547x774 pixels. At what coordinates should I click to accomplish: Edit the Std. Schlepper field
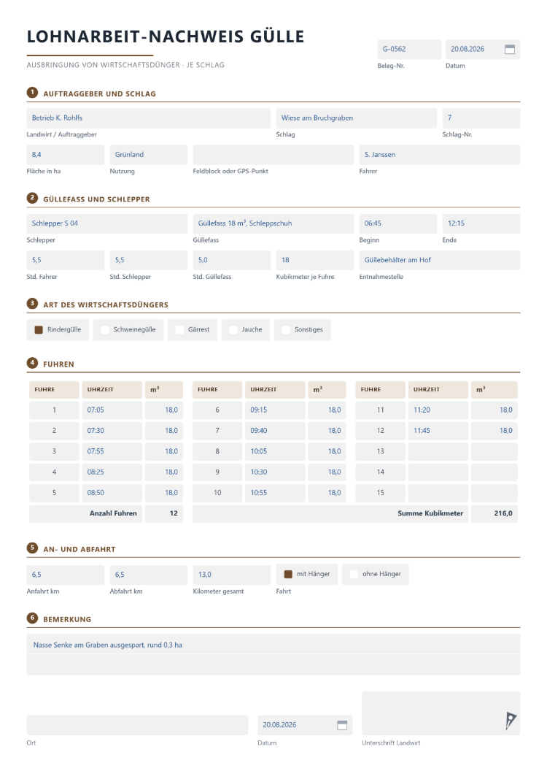(x=149, y=260)
